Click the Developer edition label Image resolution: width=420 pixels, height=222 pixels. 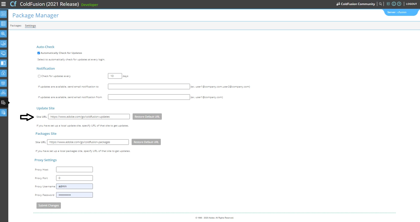click(90, 5)
